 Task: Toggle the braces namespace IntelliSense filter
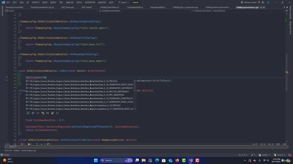click(57, 113)
